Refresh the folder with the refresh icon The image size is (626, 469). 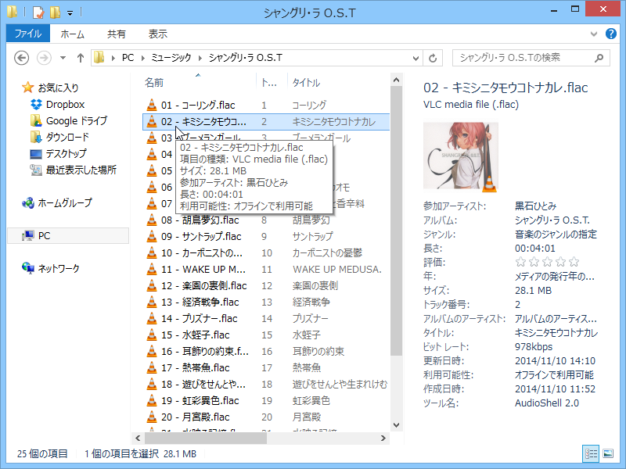[434, 58]
